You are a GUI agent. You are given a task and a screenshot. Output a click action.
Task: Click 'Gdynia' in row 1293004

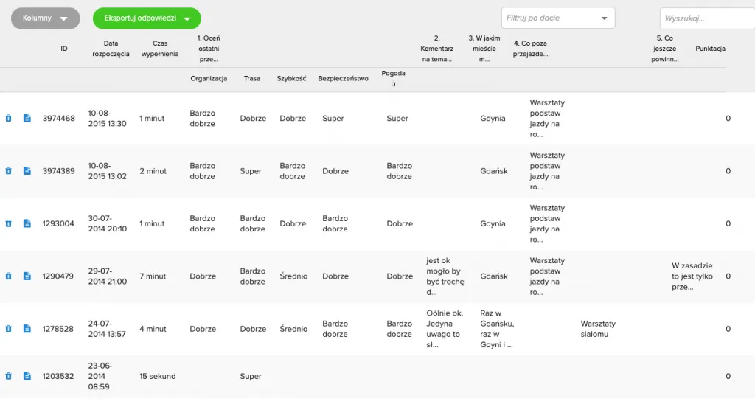(493, 223)
